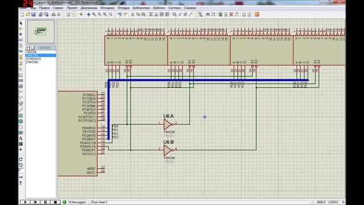This screenshot has height=205, width=364.
Task: Save the current design
Action: point(34,14)
